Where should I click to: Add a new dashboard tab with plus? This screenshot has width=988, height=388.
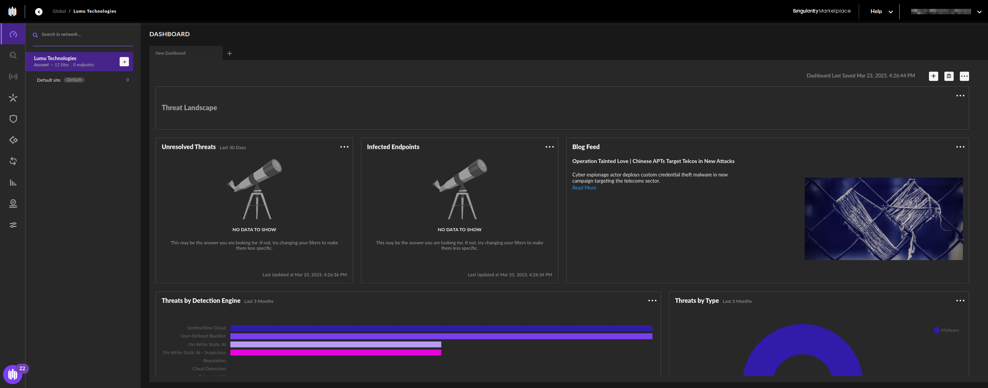(230, 54)
